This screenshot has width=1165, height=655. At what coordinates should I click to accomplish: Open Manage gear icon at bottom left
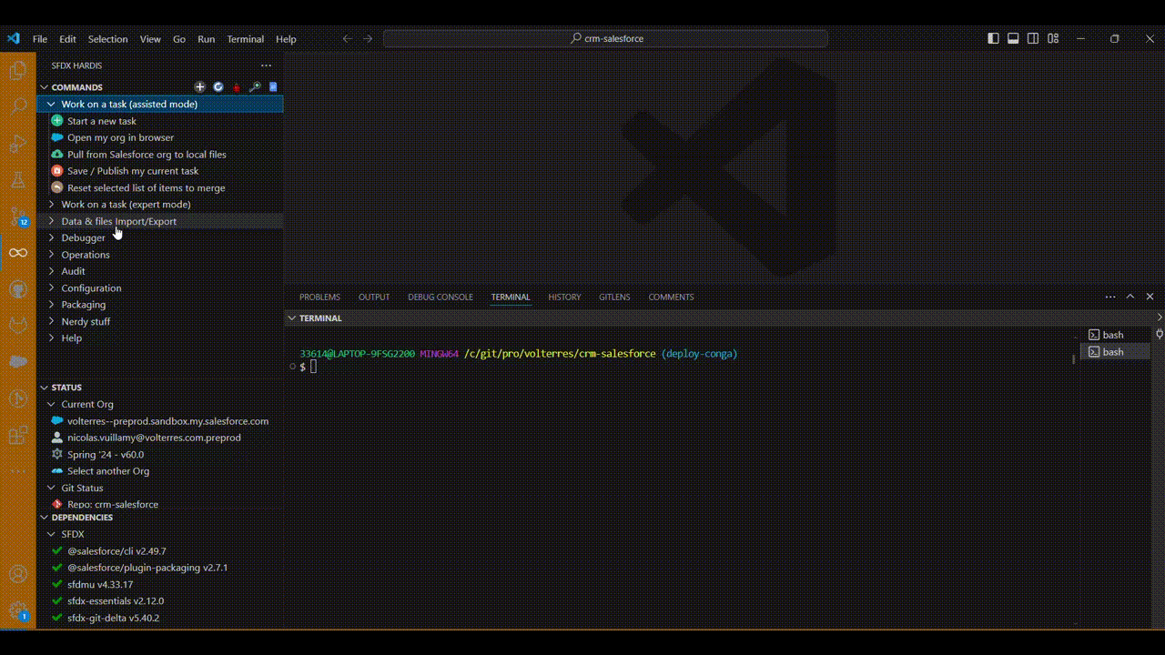click(18, 610)
